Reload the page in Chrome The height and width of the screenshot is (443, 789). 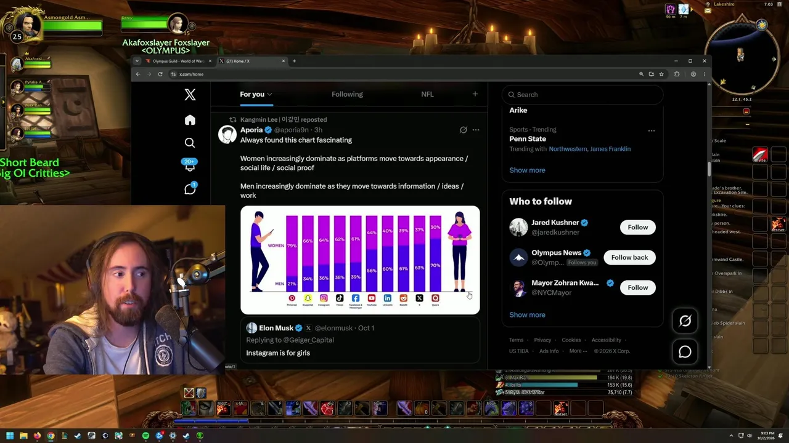click(160, 74)
